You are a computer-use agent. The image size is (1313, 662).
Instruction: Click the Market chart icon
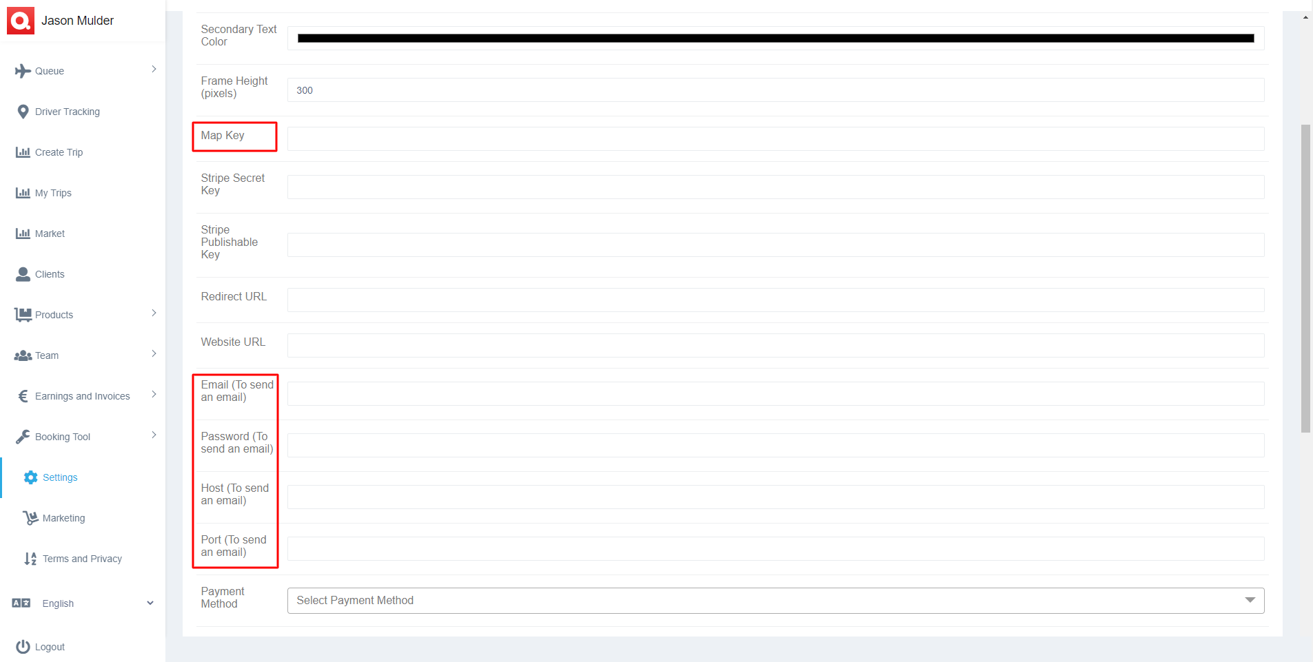[x=23, y=234]
